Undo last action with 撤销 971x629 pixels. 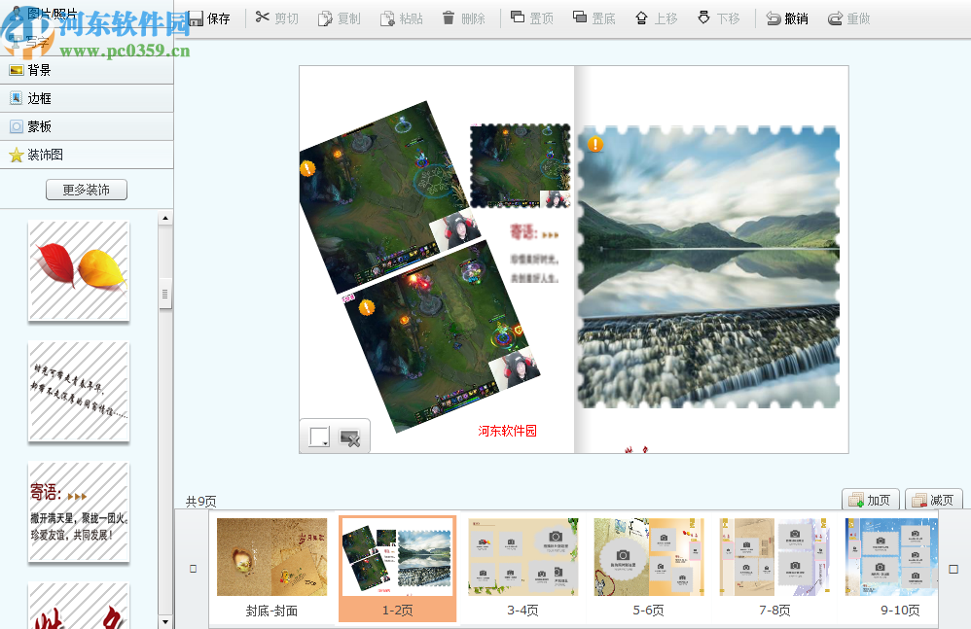click(787, 18)
